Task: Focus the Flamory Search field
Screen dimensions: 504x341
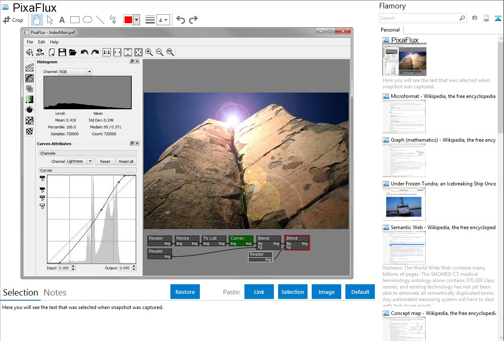Action: pyautogui.click(x=419, y=18)
